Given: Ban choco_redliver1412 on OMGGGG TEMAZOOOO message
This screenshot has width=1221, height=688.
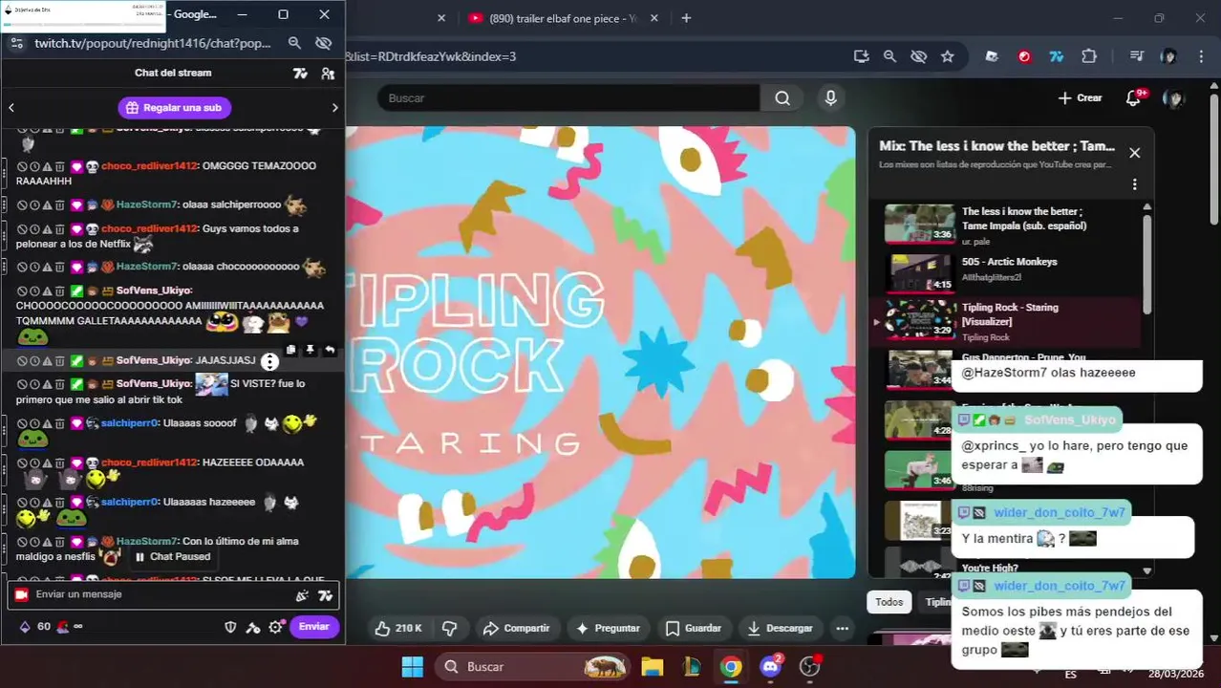Looking at the screenshot, I should coord(21,166).
